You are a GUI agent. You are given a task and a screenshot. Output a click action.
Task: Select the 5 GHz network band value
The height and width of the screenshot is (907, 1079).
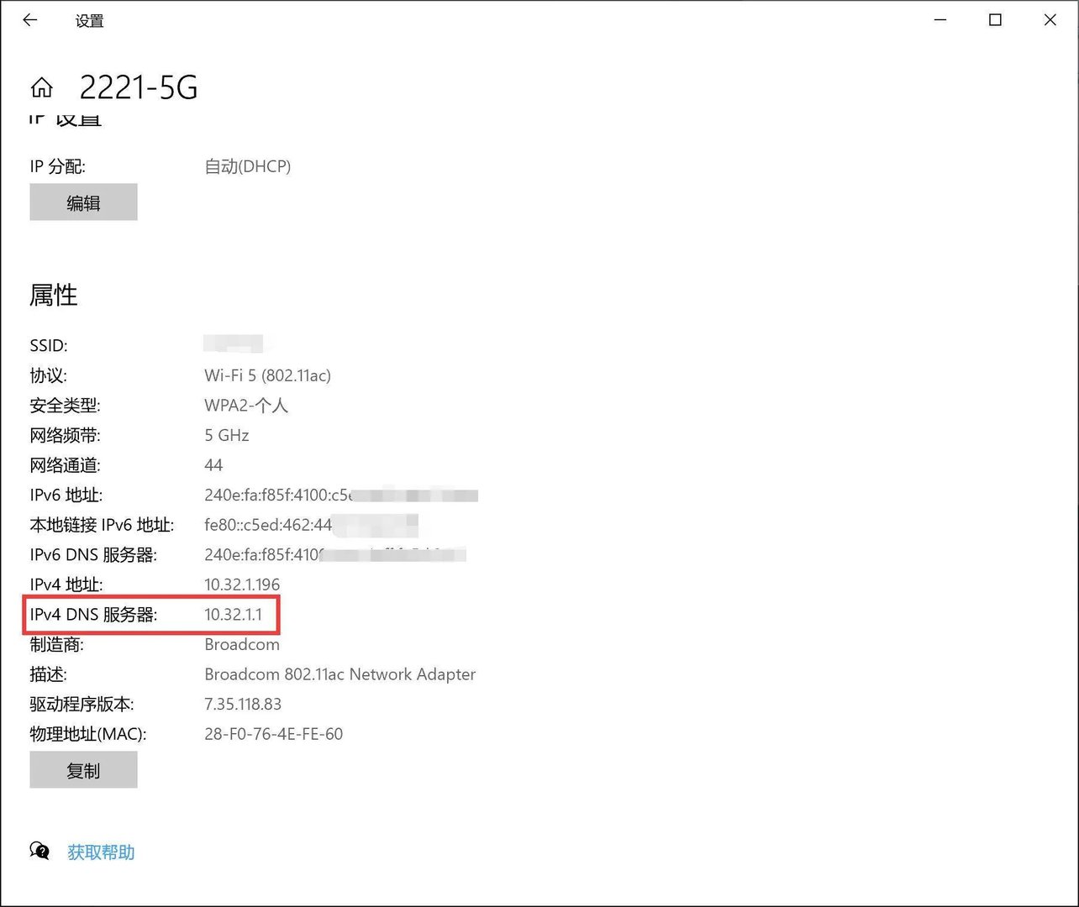(x=226, y=435)
